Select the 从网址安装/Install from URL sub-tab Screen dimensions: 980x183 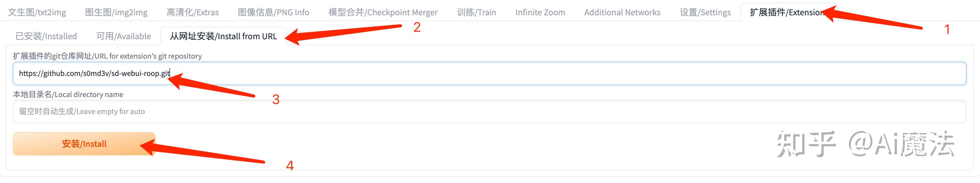click(223, 36)
